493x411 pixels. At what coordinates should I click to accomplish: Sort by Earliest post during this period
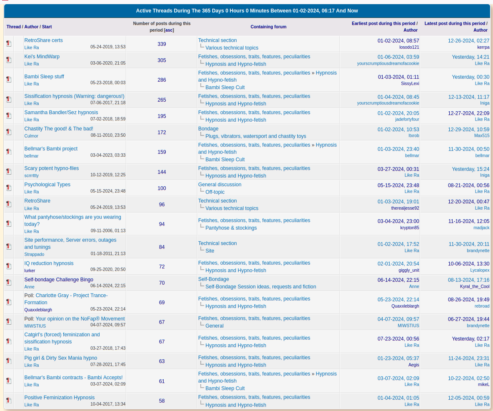(x=383, y=23)
